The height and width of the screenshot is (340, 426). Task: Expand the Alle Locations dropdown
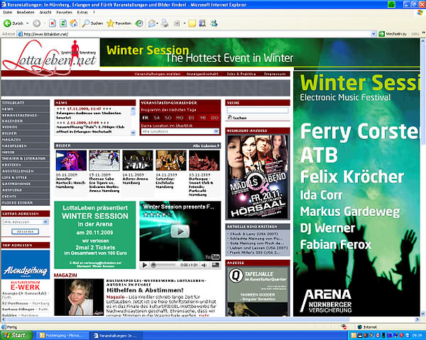pyautogui.click(x=180, y=131)
